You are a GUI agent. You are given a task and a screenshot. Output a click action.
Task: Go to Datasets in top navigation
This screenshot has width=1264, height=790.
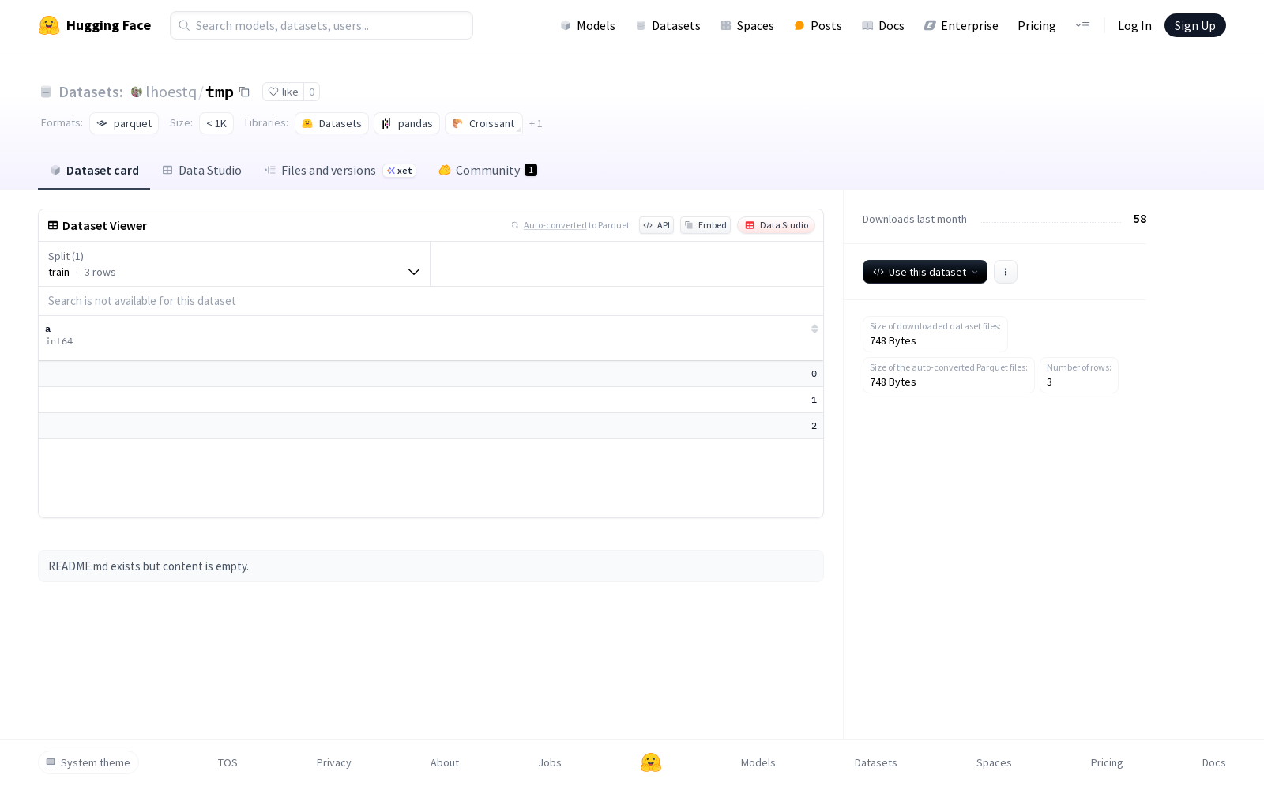[668, 25]
